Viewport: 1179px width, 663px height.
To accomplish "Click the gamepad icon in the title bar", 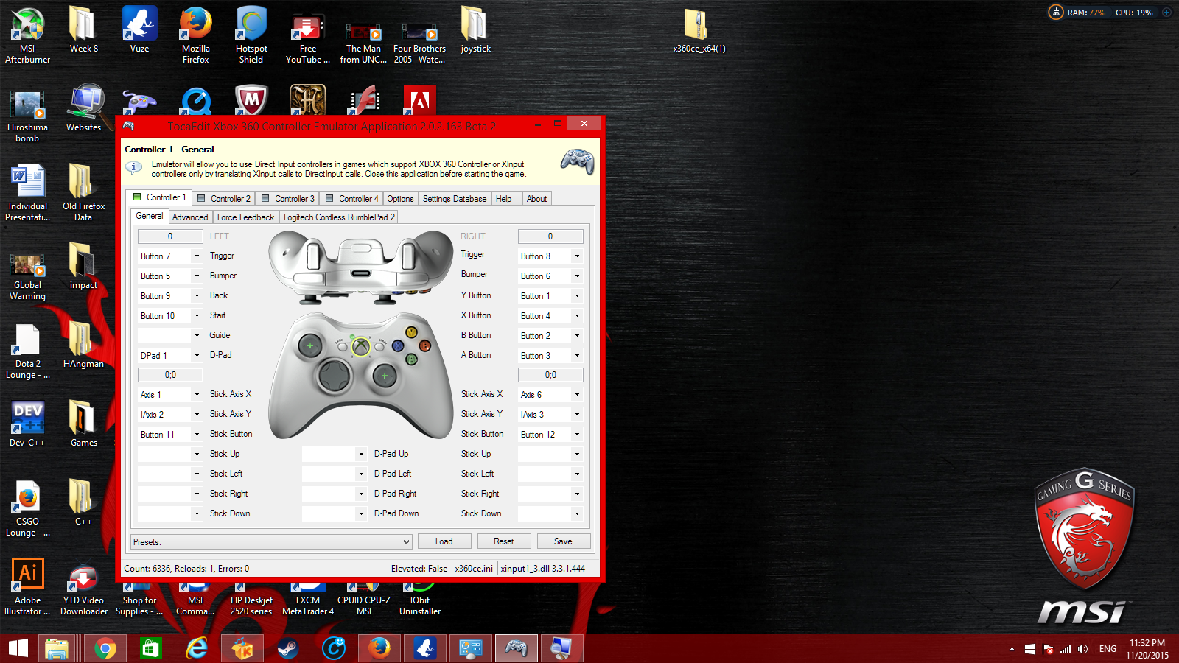I will click(129, 126).
